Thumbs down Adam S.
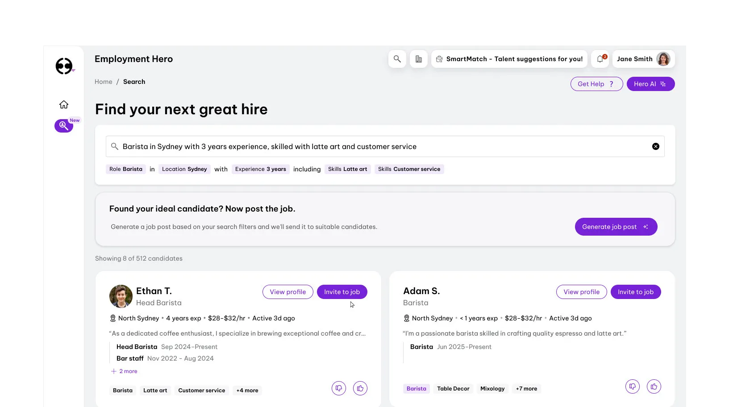Viewport: 729px width, 407px height. click(633, 386)
